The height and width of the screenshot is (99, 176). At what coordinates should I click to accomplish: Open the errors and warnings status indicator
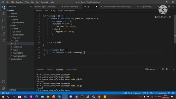5,93
